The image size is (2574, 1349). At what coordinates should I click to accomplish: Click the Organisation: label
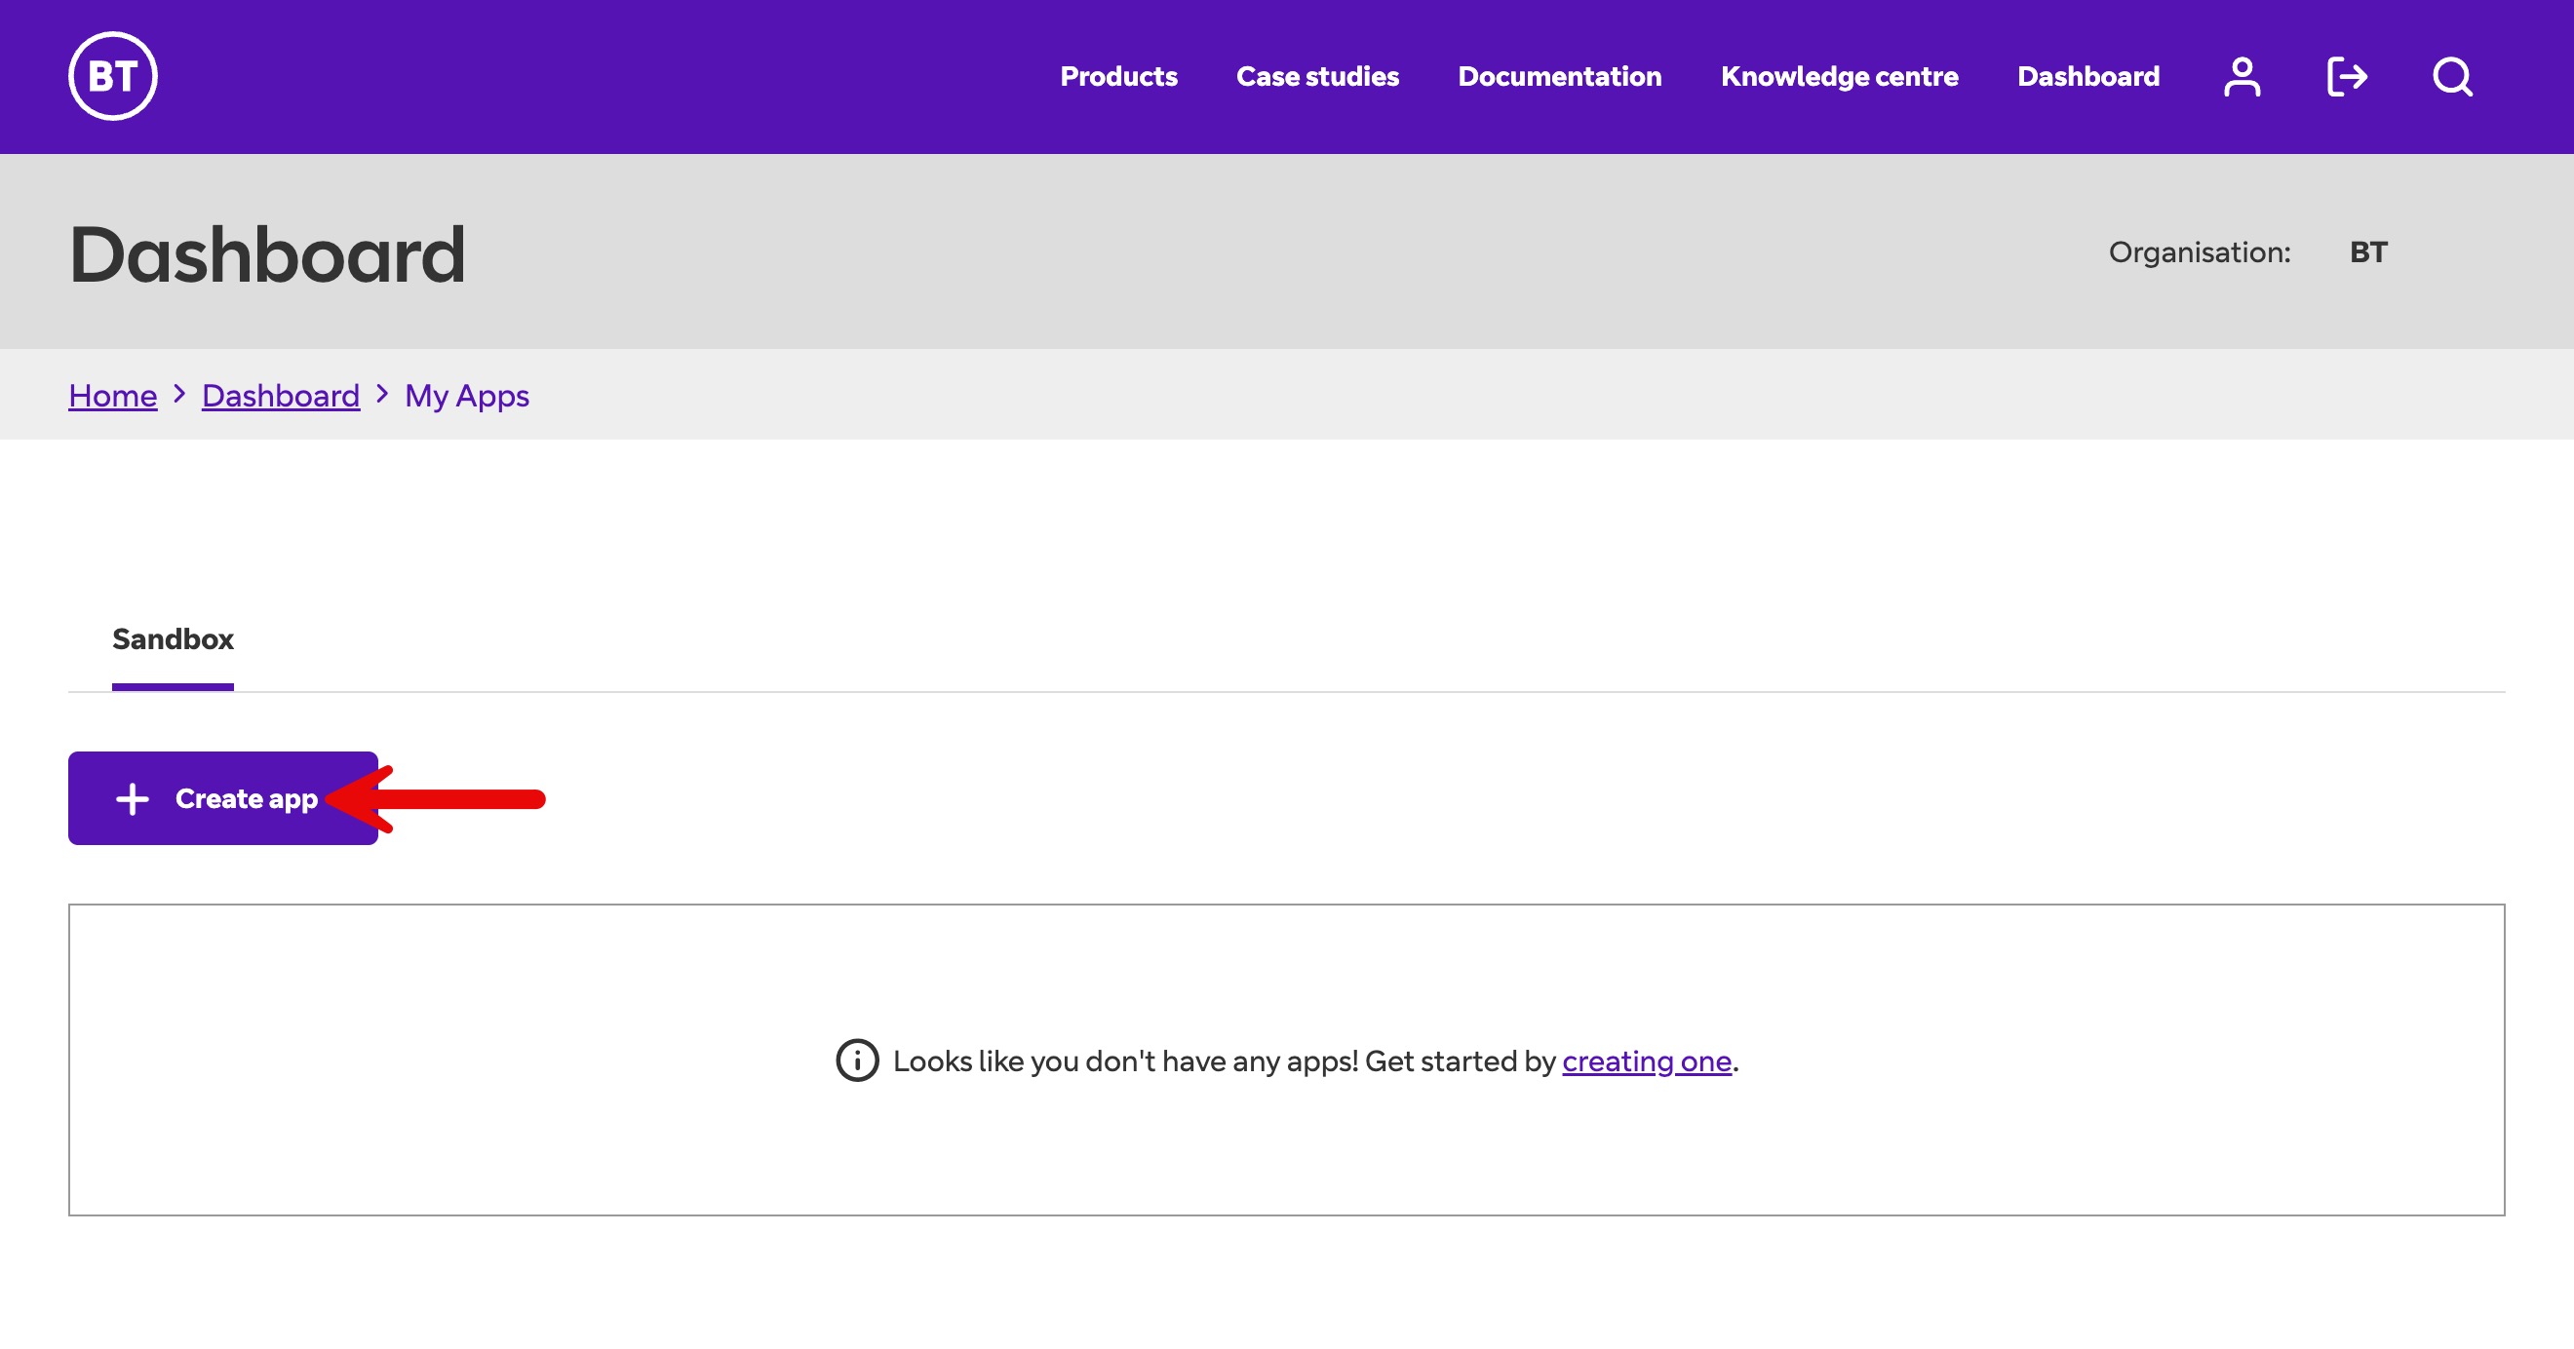[2200, 252]
